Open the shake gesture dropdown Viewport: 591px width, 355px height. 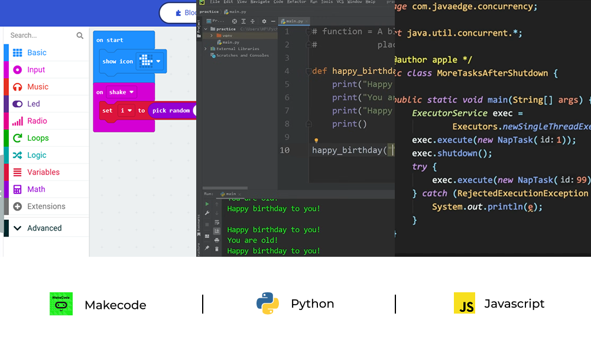click(x=131, y=92)
